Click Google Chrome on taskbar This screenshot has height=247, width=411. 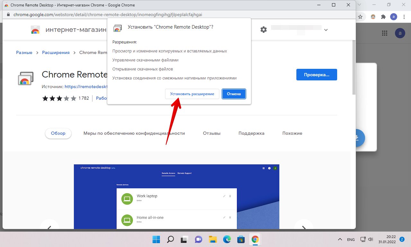point(255,239)
